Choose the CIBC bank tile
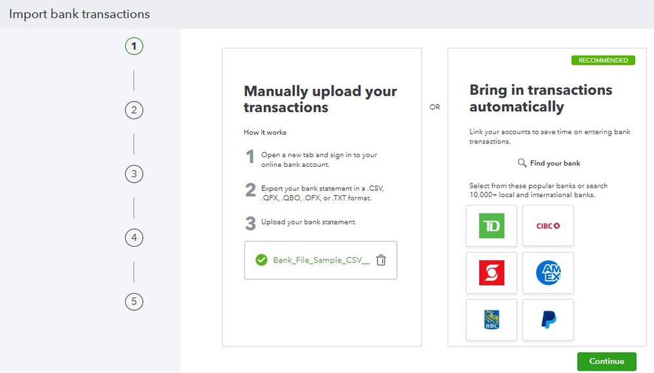 click(x=548, y=226)
